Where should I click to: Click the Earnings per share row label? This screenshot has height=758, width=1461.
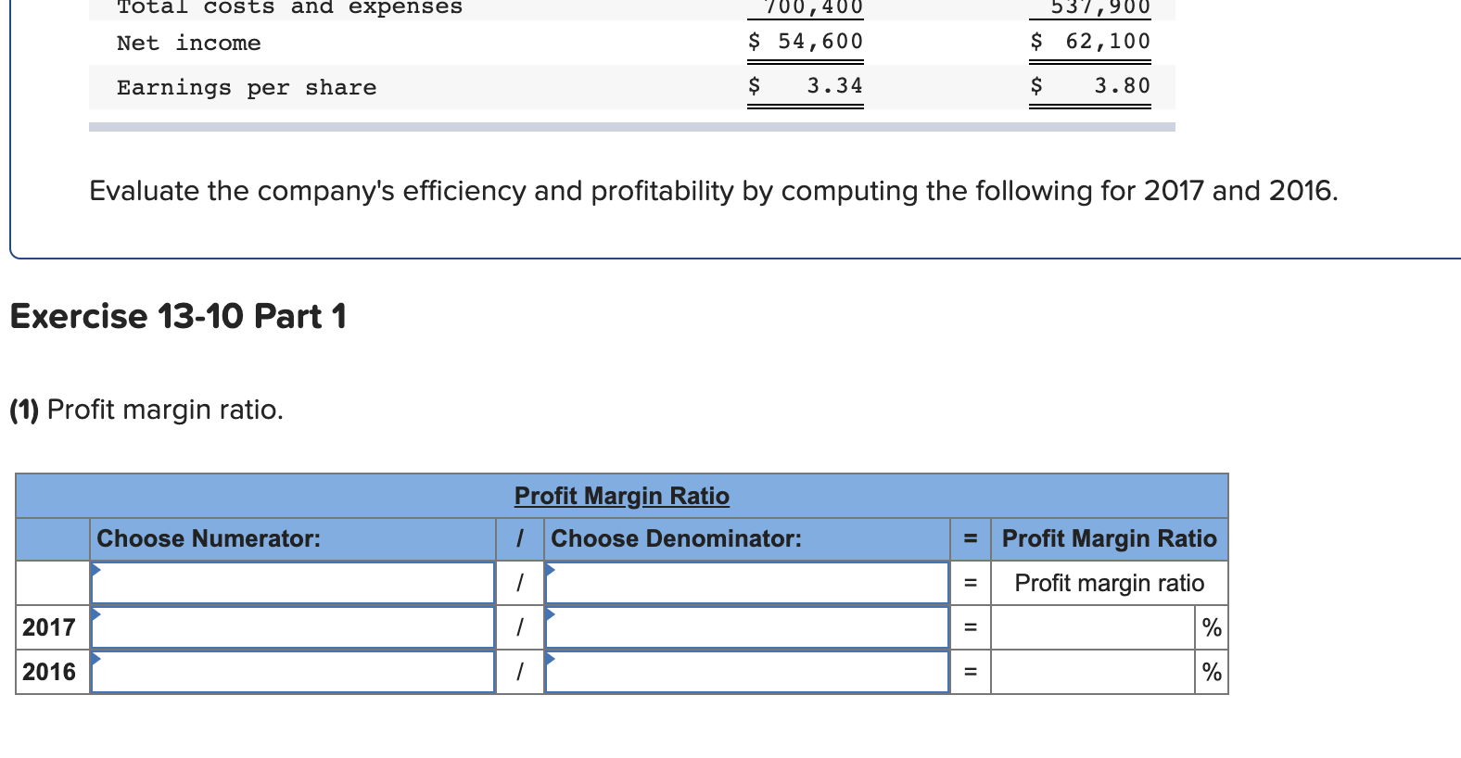[x=247, y=87]
